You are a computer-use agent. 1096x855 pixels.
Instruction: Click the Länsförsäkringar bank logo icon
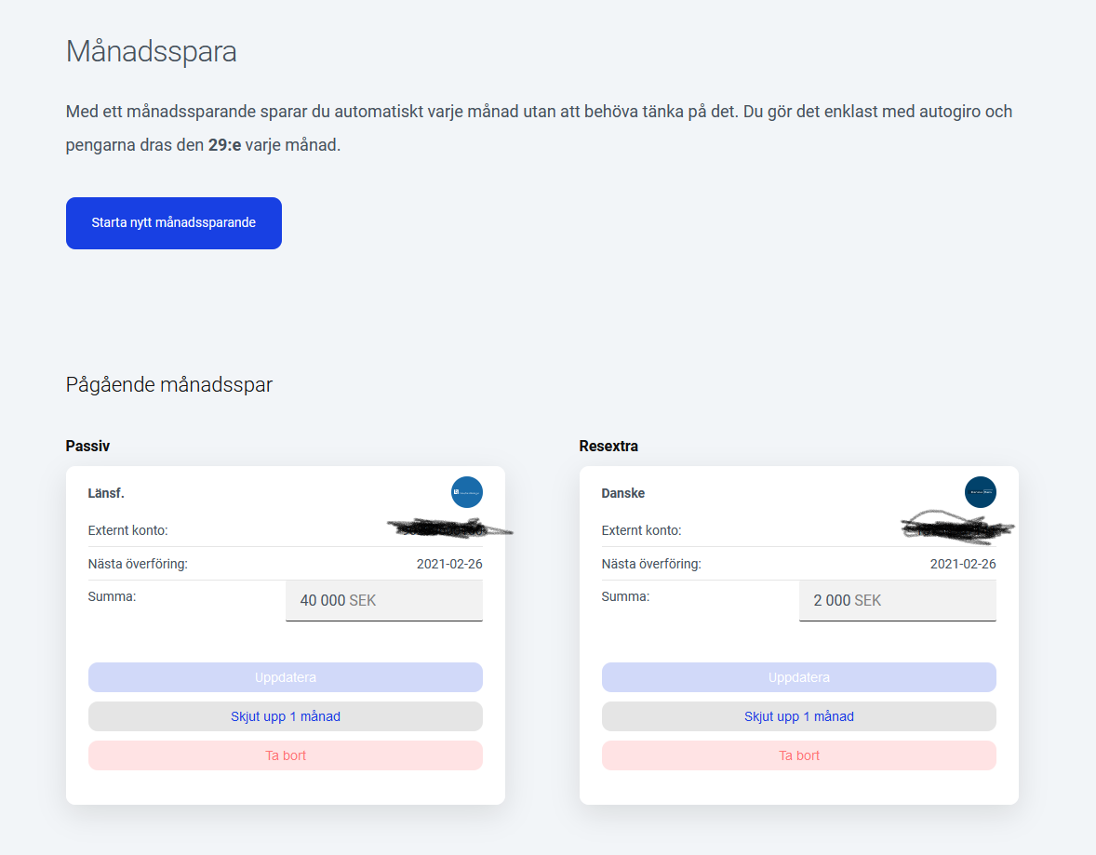(466, 492)
